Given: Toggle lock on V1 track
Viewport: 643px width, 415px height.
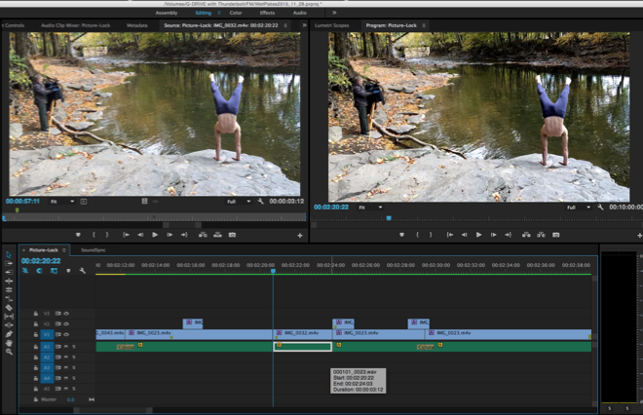Looking at the screenshot, I should (36, 334).
